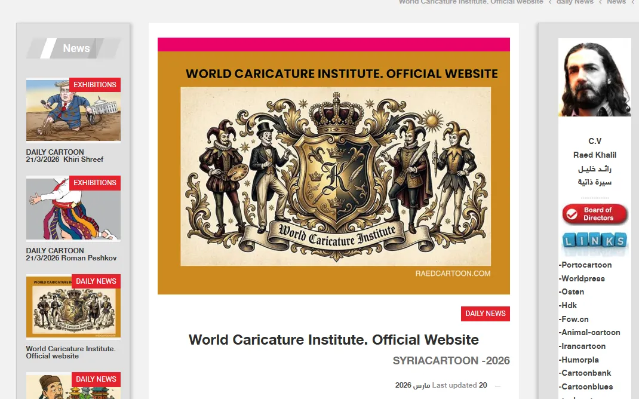Click the DAILY NEWS tag below banner
This screenshot has width=639, height=399.
[x=486, y=314]
